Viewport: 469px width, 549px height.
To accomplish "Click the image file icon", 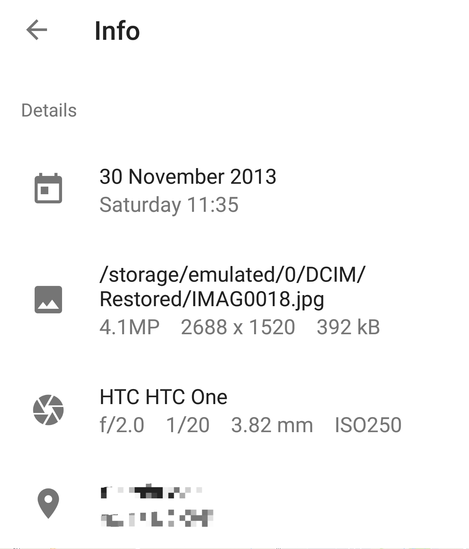I will coord(48,300).
